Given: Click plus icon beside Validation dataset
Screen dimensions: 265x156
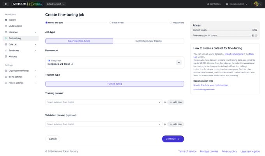Looking at the screenshot, I should [171, 124].
